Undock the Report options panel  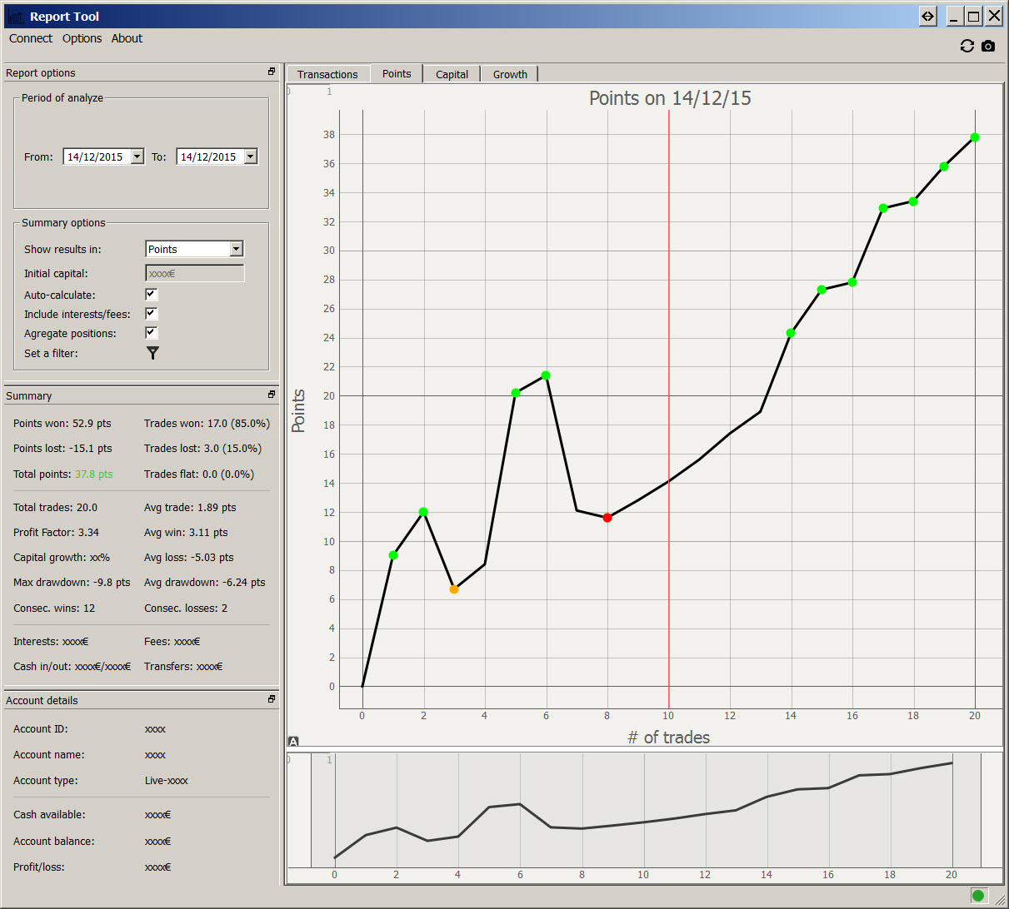(272, 72)
